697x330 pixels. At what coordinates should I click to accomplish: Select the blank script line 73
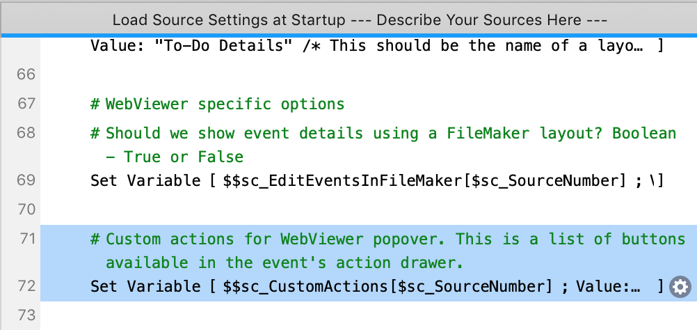369,315
